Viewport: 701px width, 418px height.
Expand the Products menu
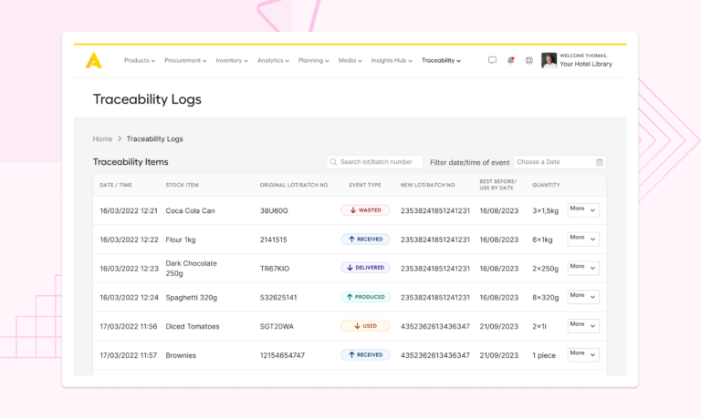click(140, 61)
